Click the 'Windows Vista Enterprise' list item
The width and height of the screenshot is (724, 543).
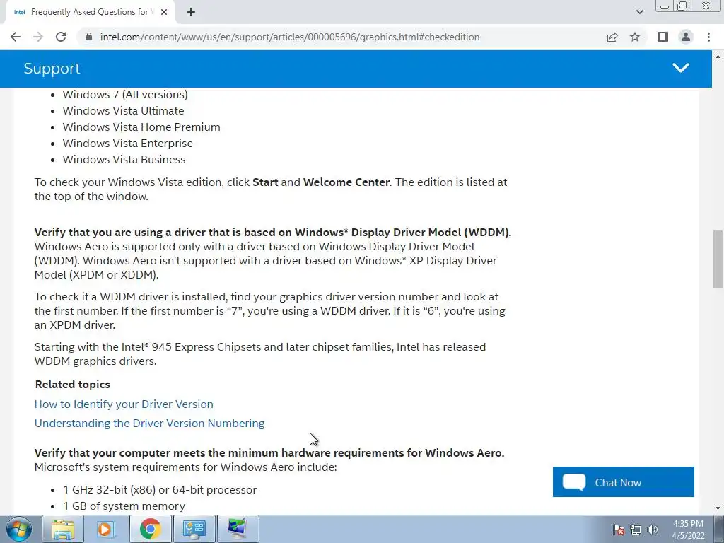[x=128, y=143]
